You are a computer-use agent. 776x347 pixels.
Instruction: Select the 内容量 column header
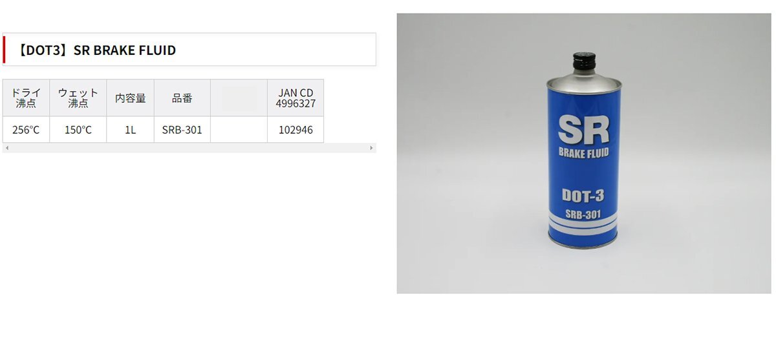pos(131,98)
